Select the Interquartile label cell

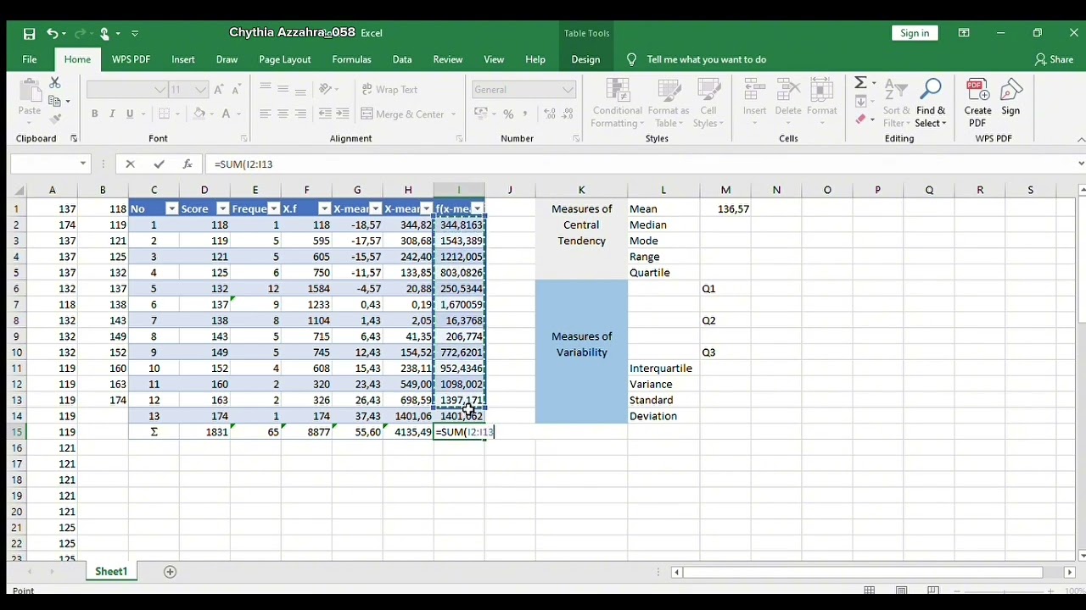pos(663,369)
